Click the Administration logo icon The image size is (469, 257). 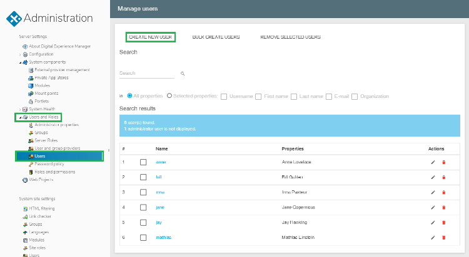[14, 19]
